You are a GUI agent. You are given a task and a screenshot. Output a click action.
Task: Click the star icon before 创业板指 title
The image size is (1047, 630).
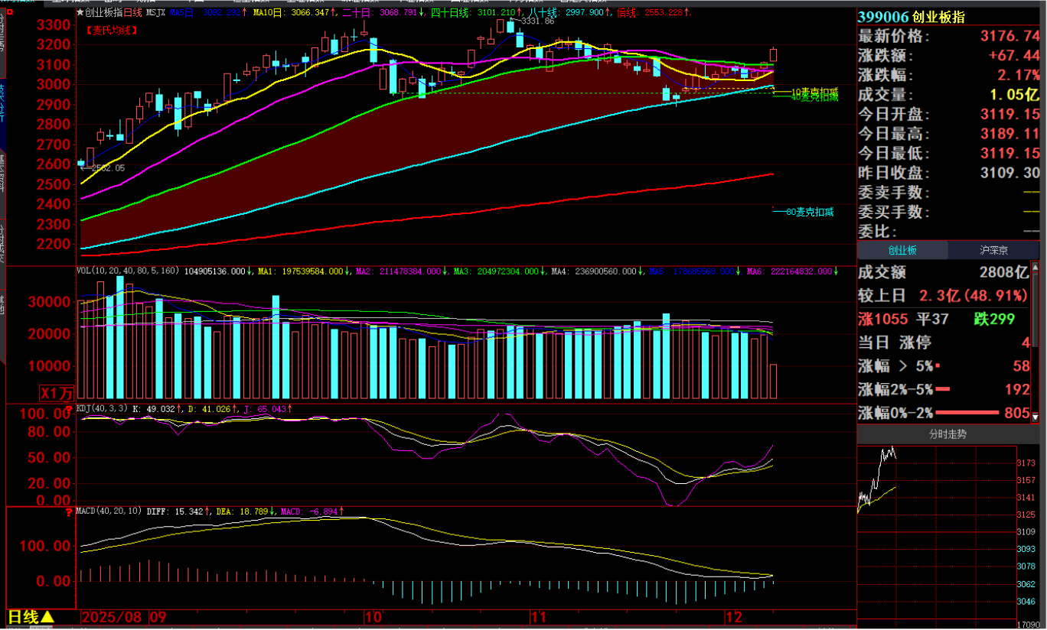80,13
